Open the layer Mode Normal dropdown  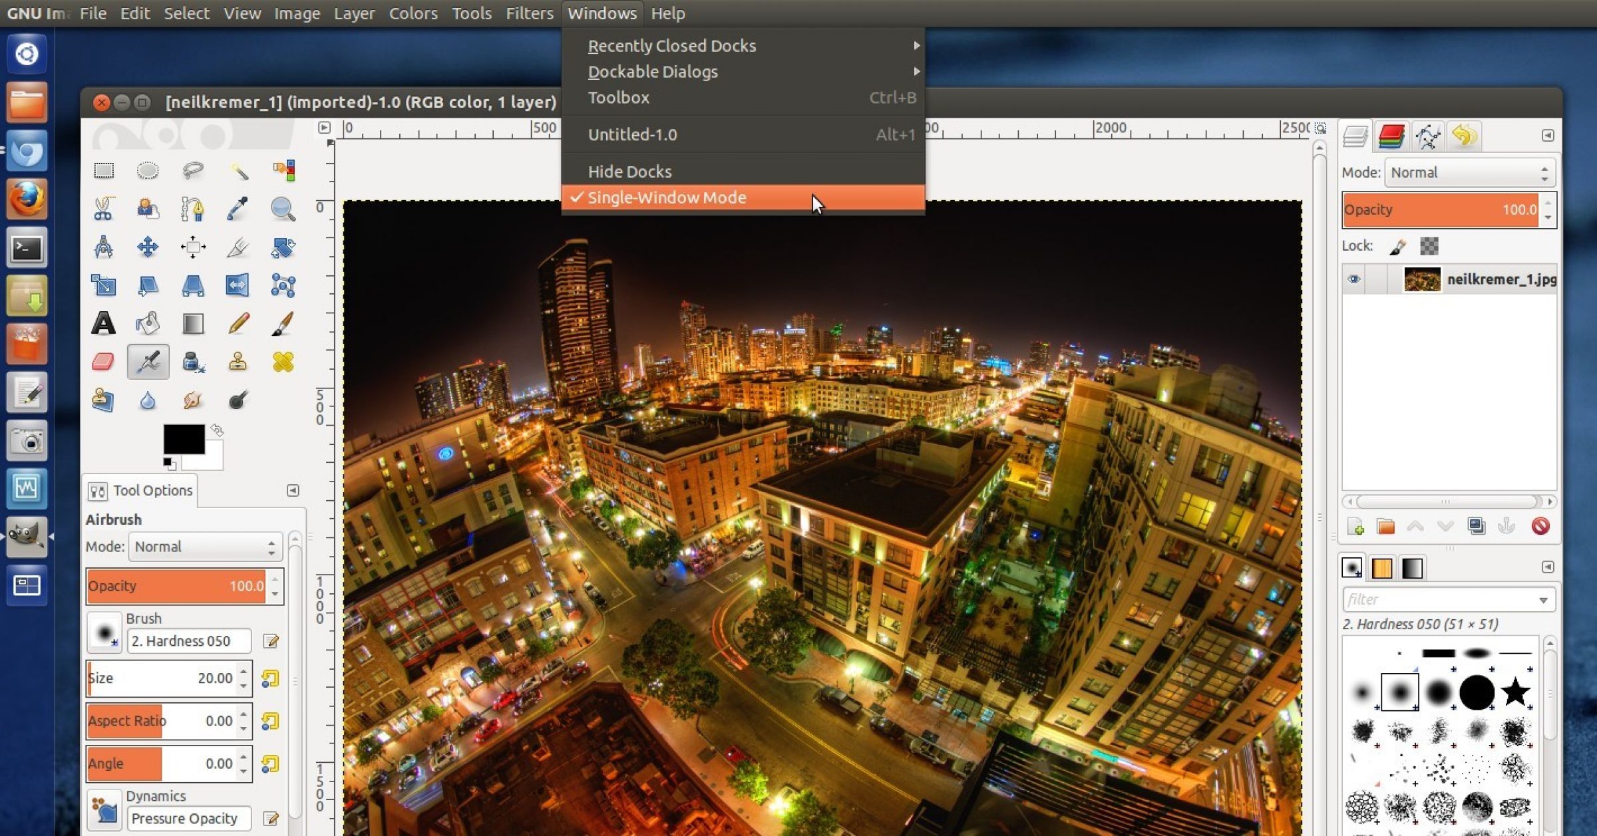pyautogui.click(x=1469, y=173)
